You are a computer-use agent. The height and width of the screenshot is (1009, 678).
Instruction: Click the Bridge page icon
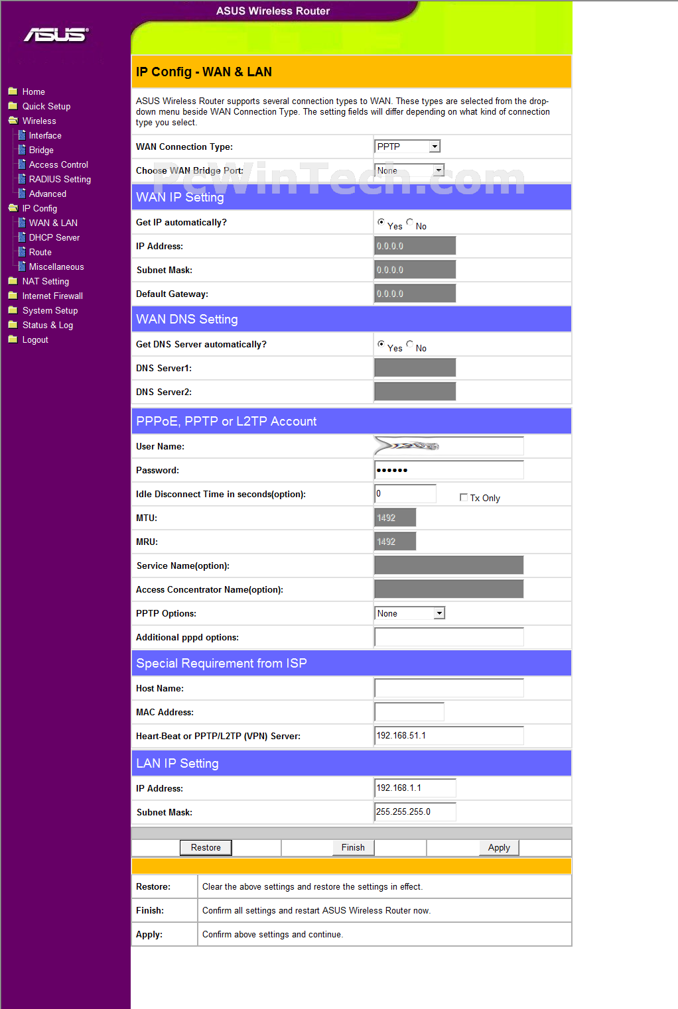(x=22, y=149)
